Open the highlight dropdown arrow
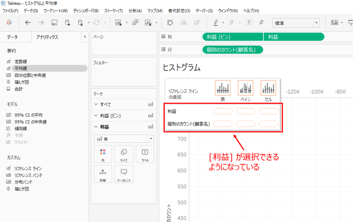The height and width of the screenshot is (222, 353). tap(223, 23)
